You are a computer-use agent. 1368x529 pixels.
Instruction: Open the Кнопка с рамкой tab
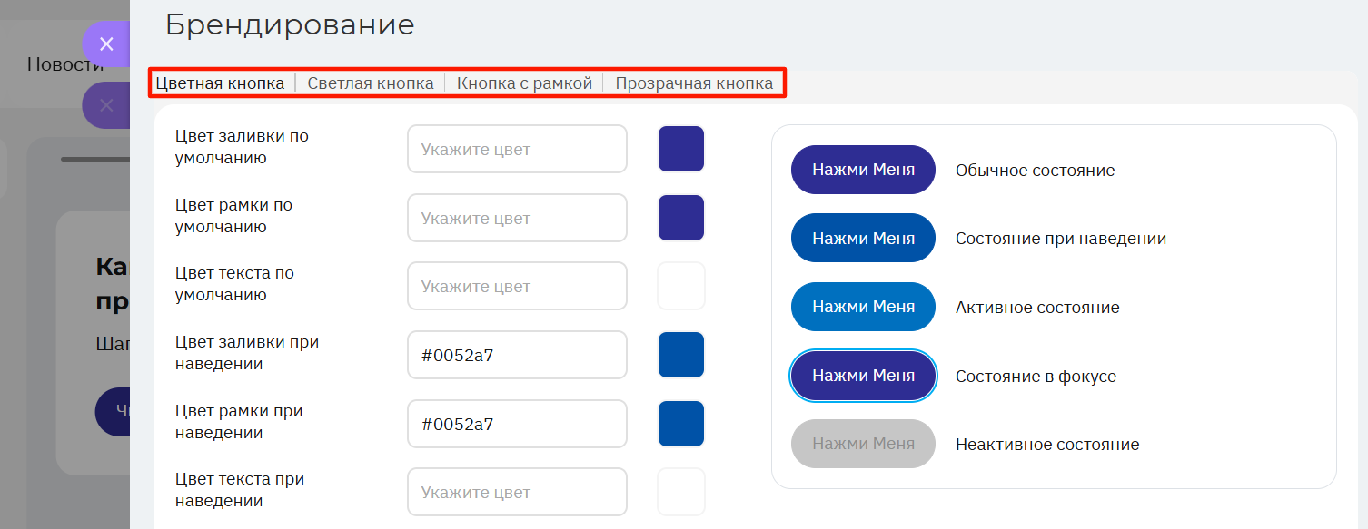pyautogui.click(x=524, y=83)
